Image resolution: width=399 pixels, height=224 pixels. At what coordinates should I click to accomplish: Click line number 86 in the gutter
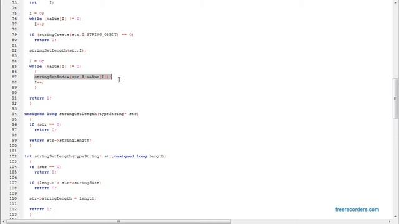tap(14, 72)
